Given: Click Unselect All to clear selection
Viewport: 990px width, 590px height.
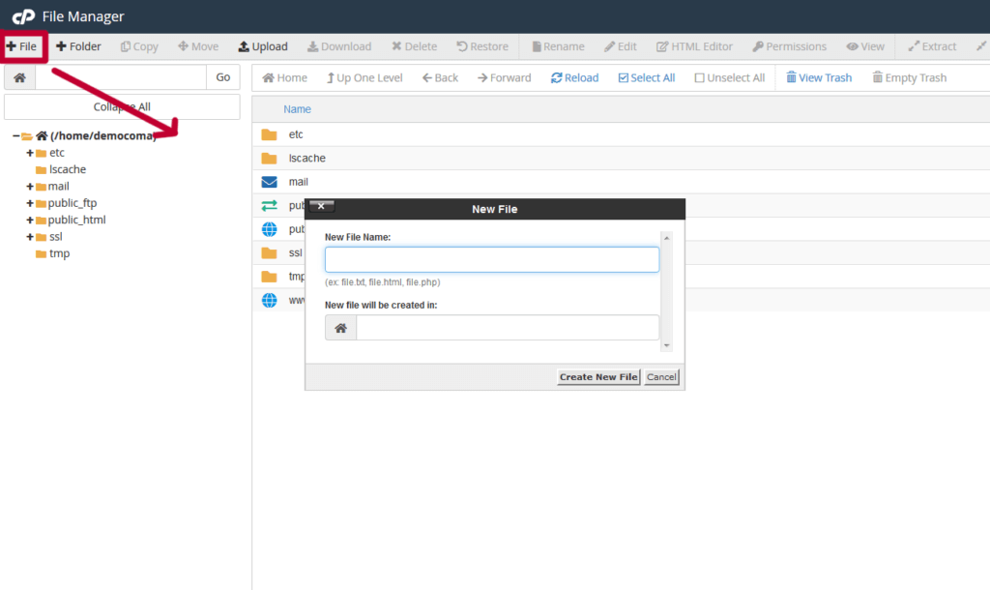Looking at the screenshot, I should click(729, 77).
